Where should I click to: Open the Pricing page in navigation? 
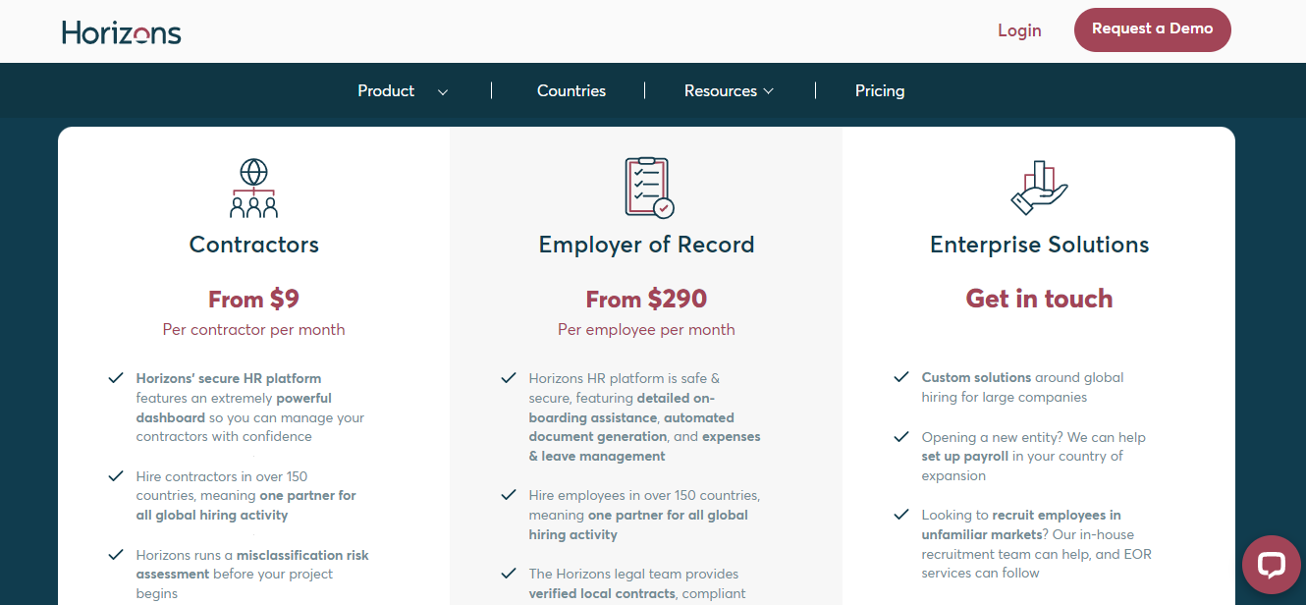[880, 90]
